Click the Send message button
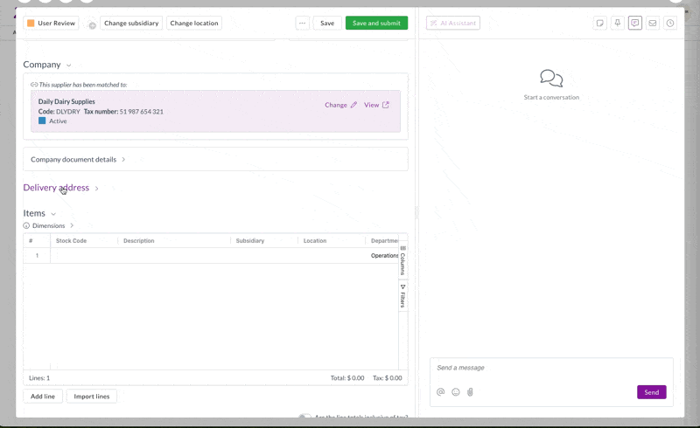Screen dimensions: 700x428 tap(651, 392)
